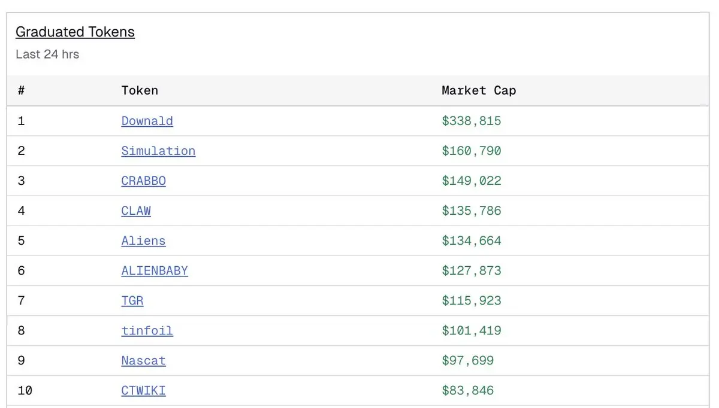
Task: Select the $160,790 market cap cell
Action: 471,151
